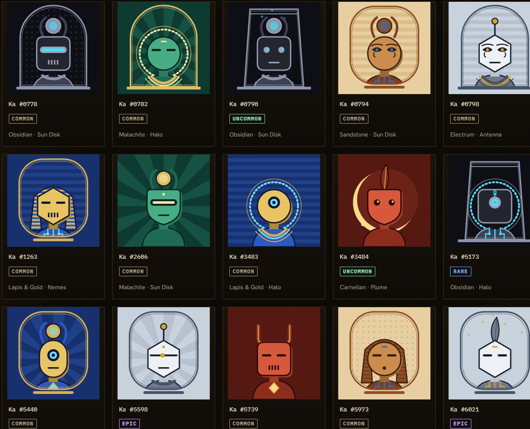Click the COMMON badge under Ka #3483

pos(243,272)
